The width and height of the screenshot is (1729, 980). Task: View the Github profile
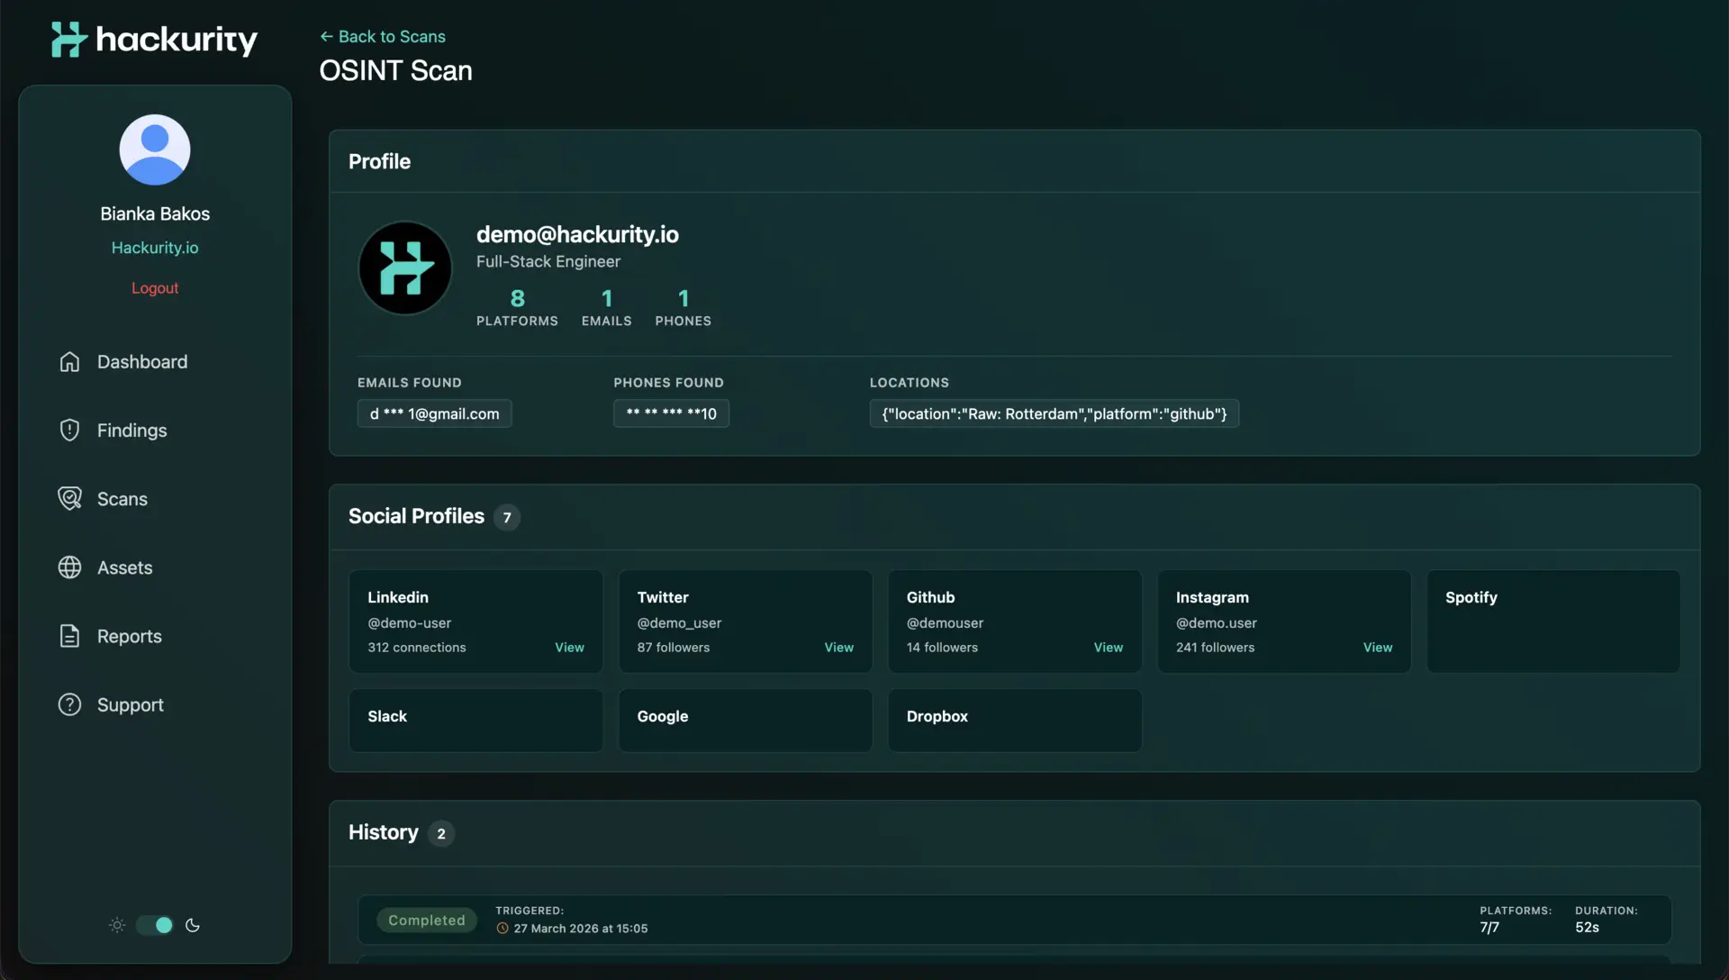click(1108, 648)
